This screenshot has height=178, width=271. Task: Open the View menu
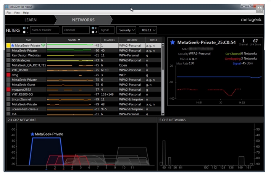point(17,13)
